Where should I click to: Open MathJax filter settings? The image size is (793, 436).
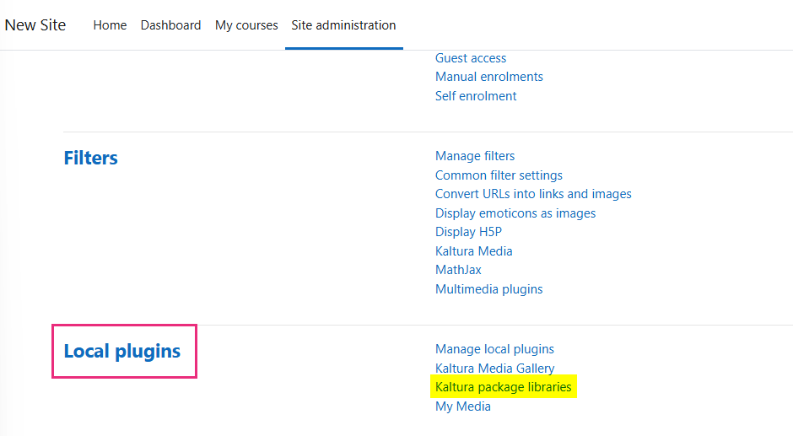(x=458, y=270)
